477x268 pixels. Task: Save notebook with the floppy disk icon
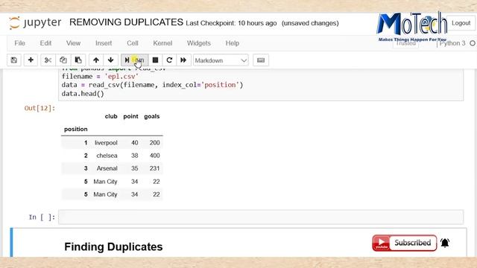tap(14, 60)
